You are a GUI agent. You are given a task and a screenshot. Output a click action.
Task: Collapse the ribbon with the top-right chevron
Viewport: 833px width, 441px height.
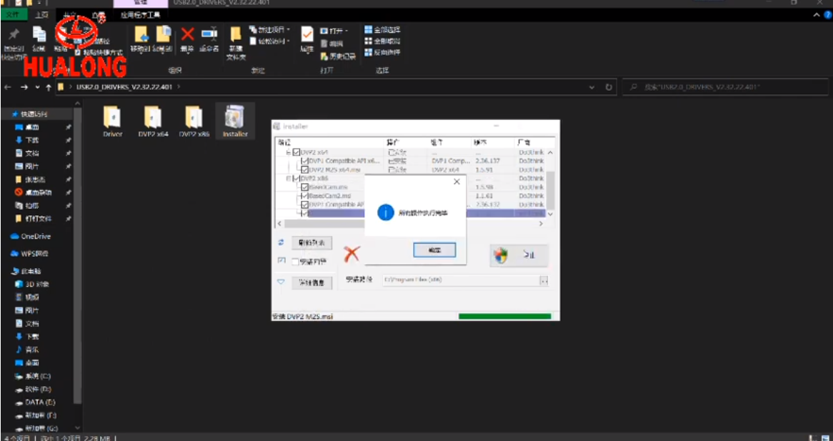817,15
